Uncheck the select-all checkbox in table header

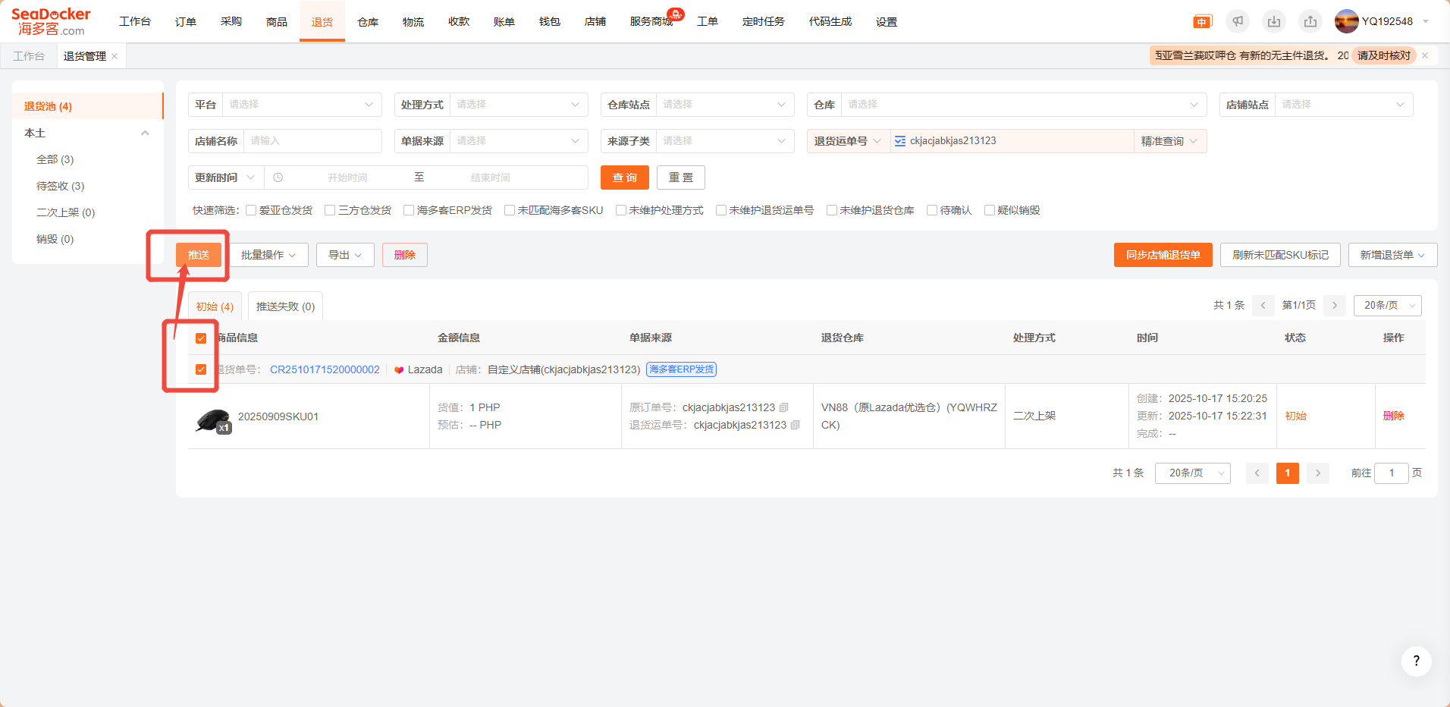201,338
